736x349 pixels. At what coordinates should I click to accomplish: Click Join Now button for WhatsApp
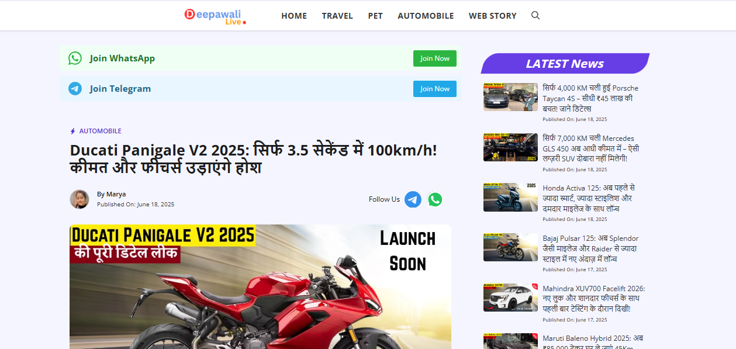[x=435, y=58]
